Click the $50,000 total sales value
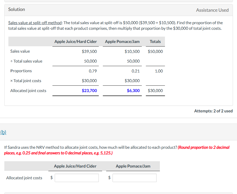This screenshot has height=194, width=237. click(155, 51)
